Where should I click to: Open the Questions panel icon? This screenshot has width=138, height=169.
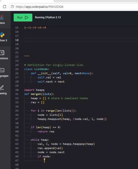(2, 53)
